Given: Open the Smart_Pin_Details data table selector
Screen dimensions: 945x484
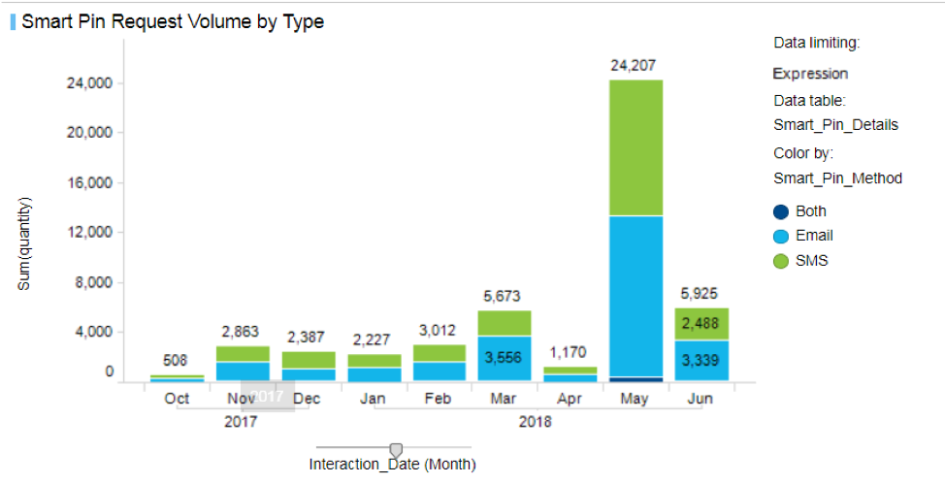Looking at the screenshot, I should click(835, 125).
